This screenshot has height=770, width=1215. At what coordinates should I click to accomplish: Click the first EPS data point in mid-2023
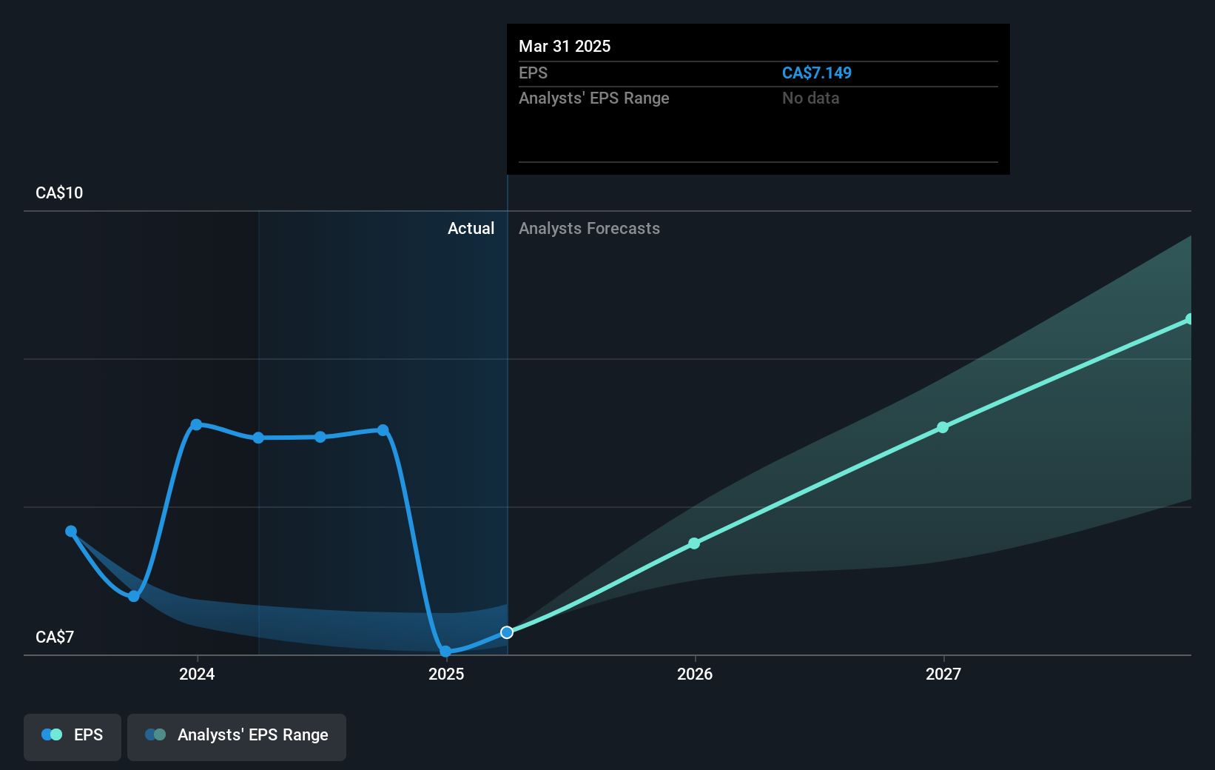tap(71, 531)
